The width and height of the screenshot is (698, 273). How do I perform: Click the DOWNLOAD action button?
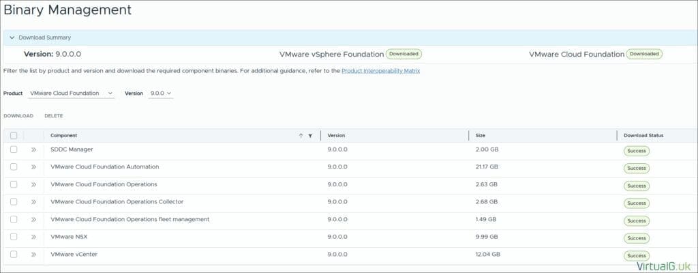pos(18,116)
